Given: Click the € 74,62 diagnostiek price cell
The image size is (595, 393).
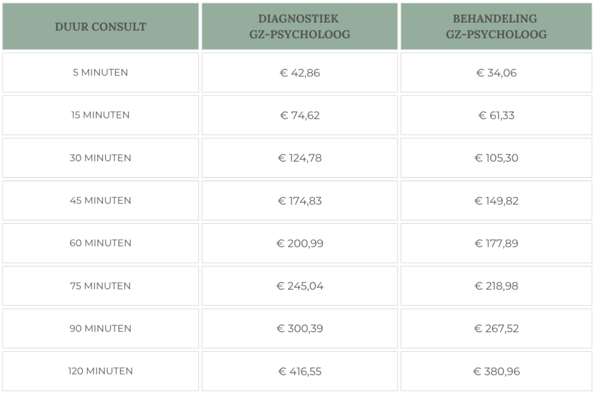Looking at the screenshot, I should [x=299, y=116].
